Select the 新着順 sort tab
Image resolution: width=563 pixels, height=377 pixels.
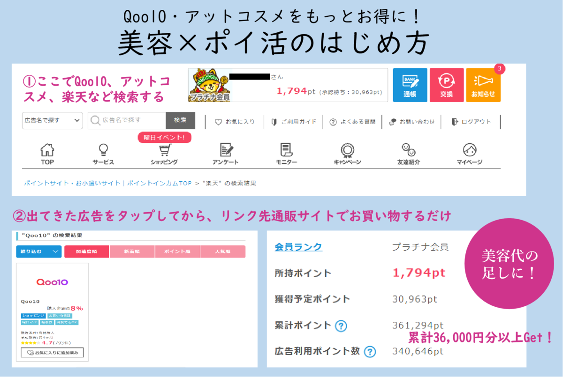click(x=132, y=251)
